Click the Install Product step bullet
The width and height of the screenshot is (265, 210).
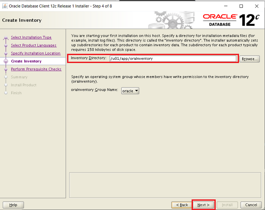(x=6, y=85)
